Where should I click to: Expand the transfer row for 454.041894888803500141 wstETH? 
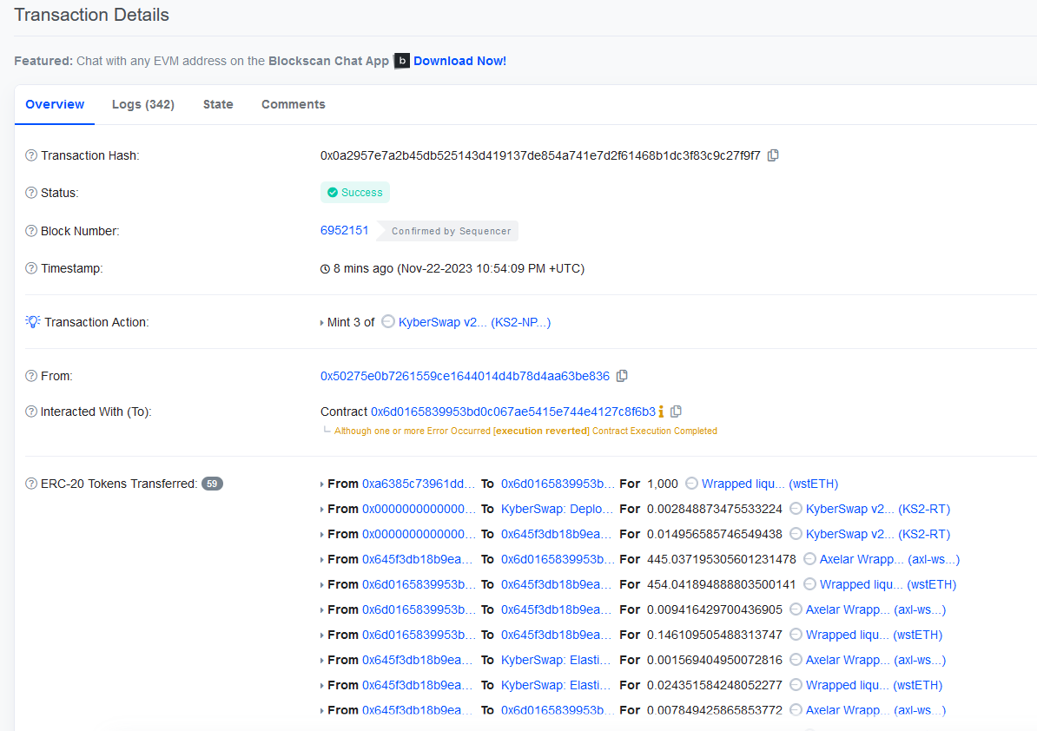[x=322, y=585]
